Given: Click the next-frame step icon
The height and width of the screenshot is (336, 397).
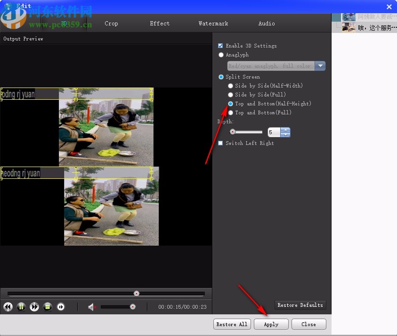Looking at the screenshot, I should click(x=61, y=307).
